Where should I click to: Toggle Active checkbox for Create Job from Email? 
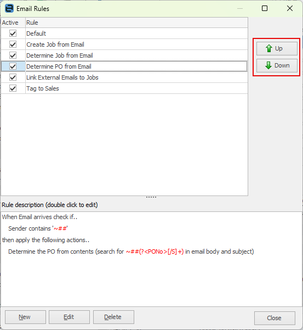coord(13,44)
